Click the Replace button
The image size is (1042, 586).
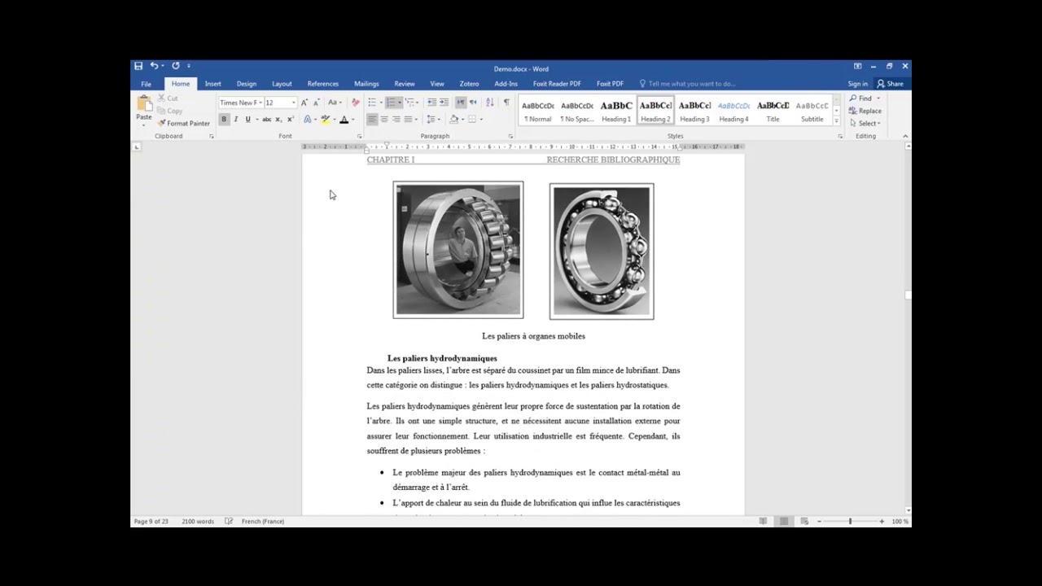coord(865,111)
